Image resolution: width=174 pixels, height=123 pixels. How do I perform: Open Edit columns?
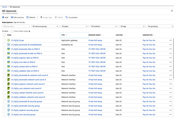(x=17, y=17)
